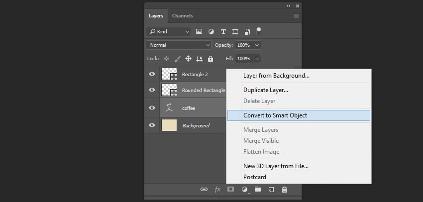The image size is (423, 202).
Task: Switch to the Layers tab
Action: point(156,16)
